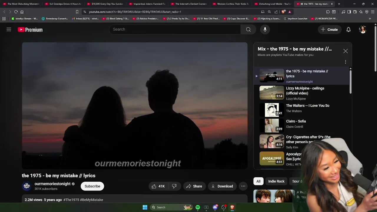Image resolution: width=377 pixels, height=212 pixels.
Task: Dislike the video with thumbs down
Action: pos(174,186)
